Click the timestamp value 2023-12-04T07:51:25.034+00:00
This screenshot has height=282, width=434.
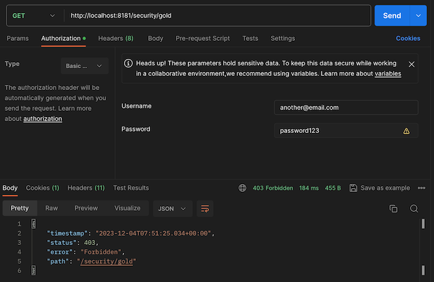[x=153, y=233]
